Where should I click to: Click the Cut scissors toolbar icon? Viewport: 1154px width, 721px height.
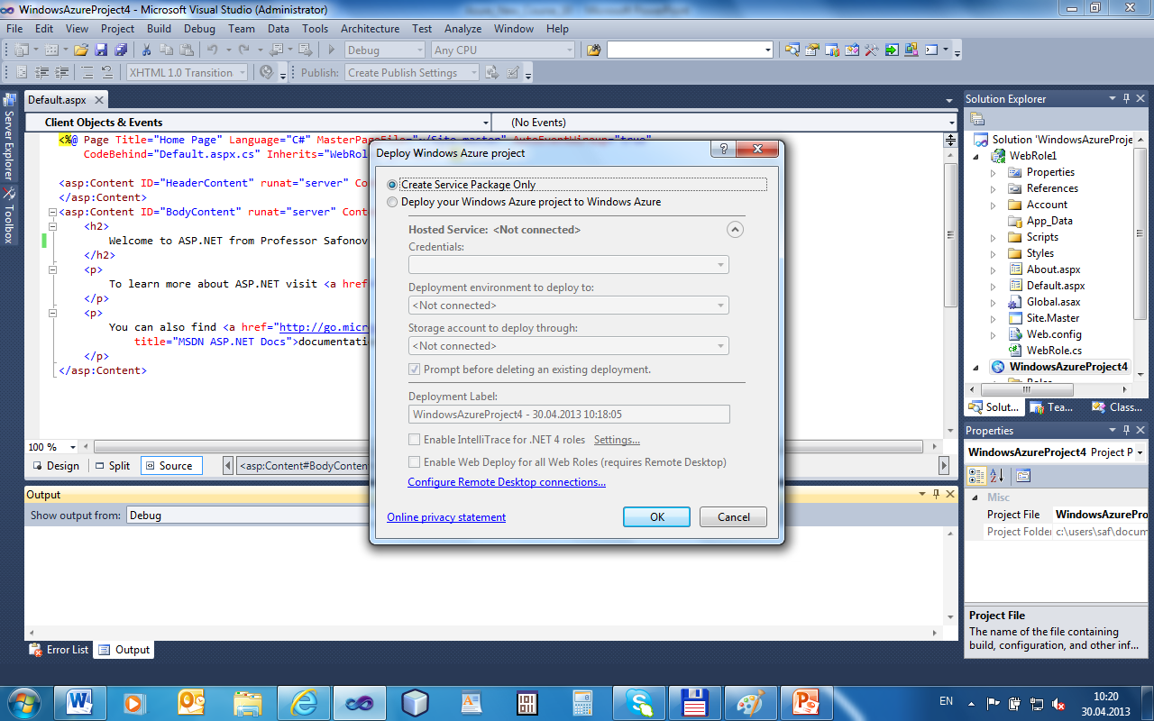coord(144,50)
